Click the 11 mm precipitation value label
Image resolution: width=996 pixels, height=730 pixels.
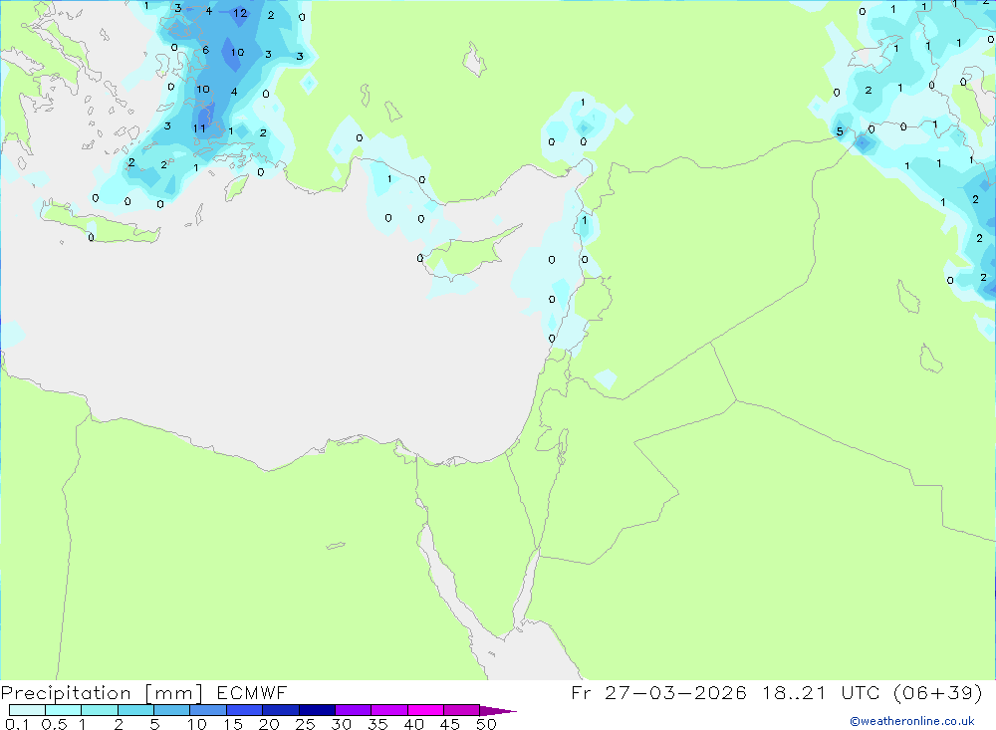click(x=199, y=128)
